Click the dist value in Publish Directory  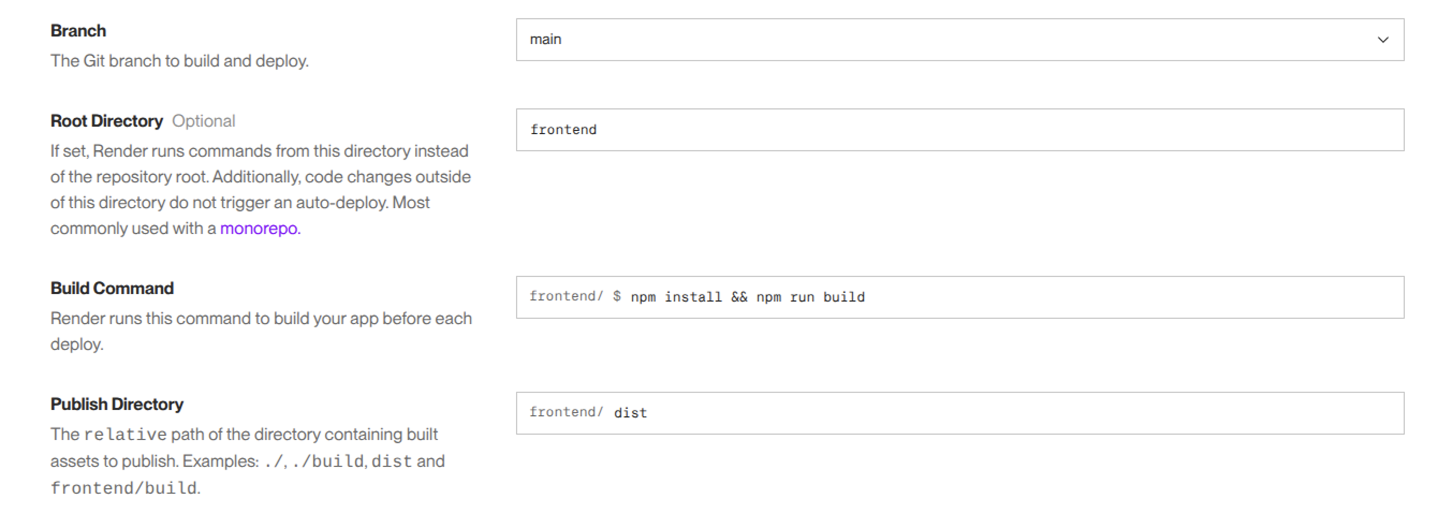pos(630,413)
